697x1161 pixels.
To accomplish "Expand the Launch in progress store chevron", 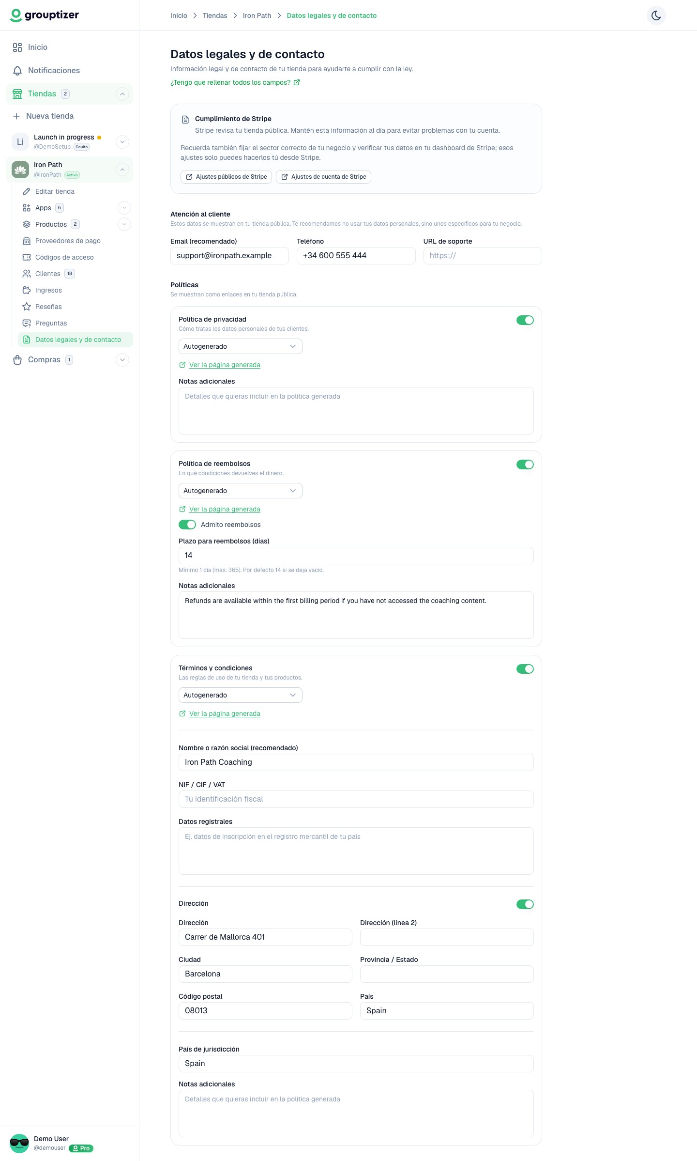I will point(122,142).
